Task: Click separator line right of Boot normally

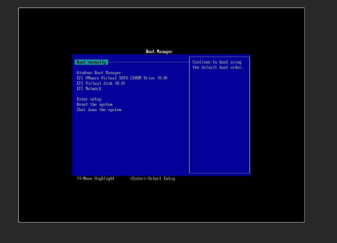Action: pyautogui.click(x=148, y=62)
